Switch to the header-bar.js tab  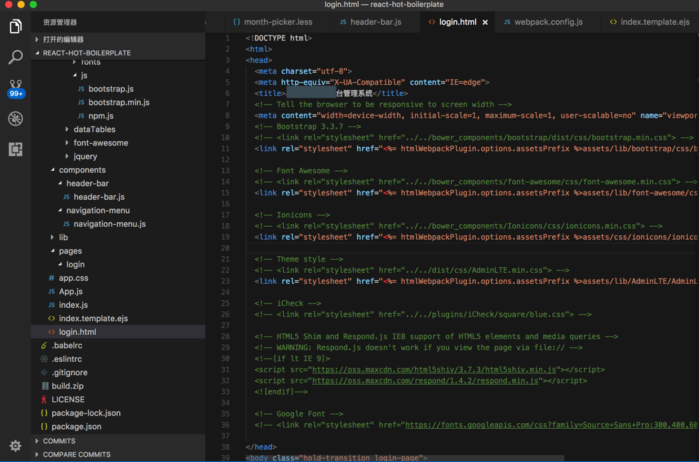tap(375, 22)
